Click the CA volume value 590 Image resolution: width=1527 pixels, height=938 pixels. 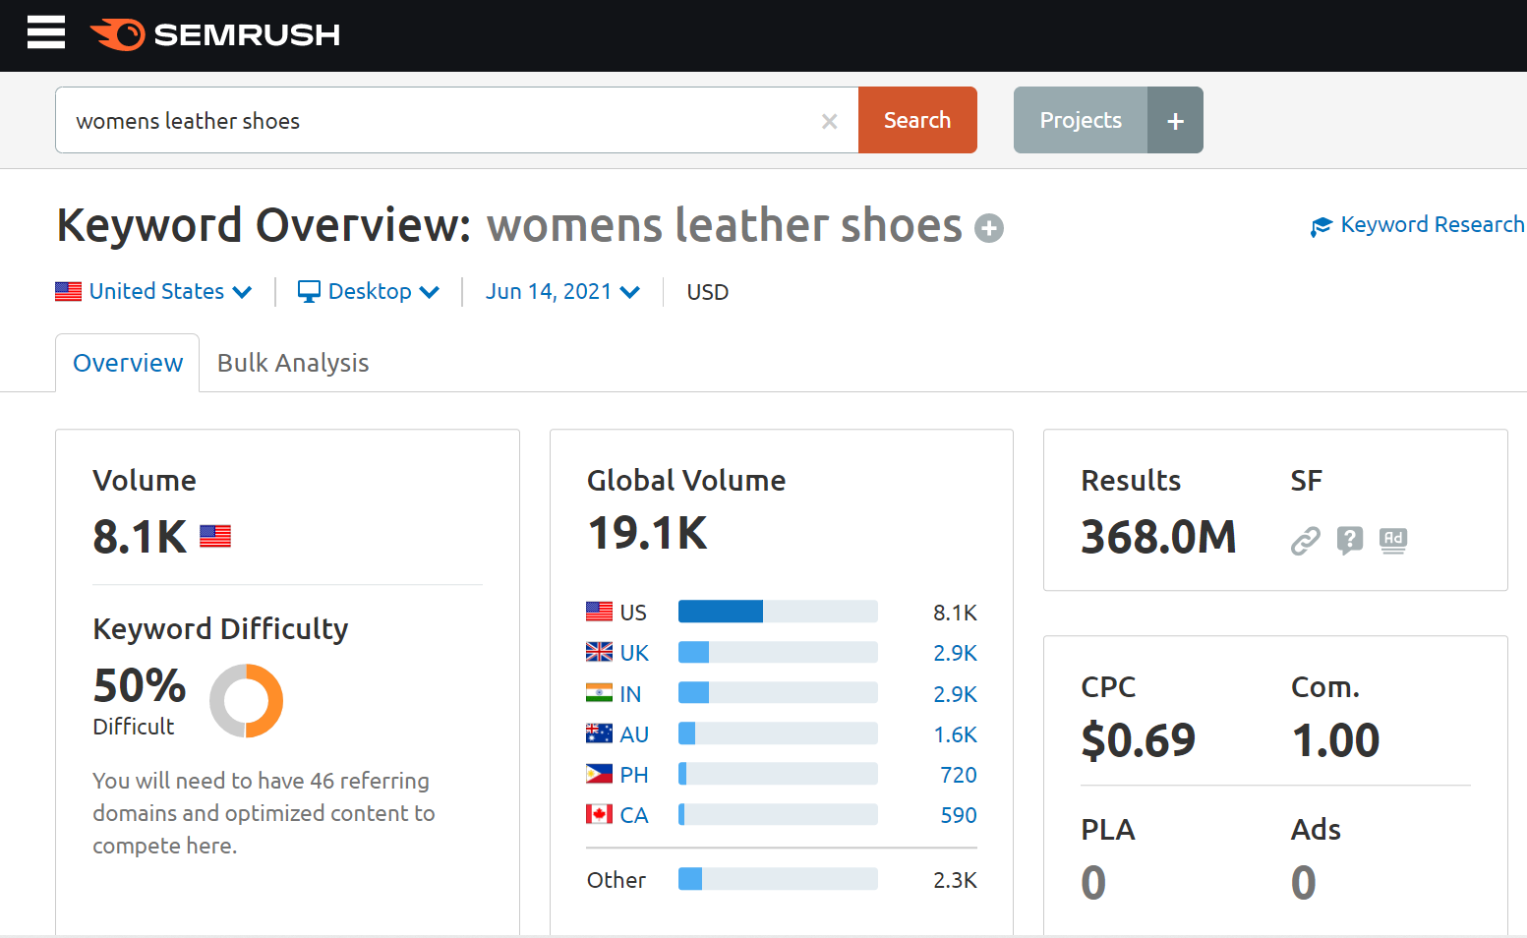point(959,815)
